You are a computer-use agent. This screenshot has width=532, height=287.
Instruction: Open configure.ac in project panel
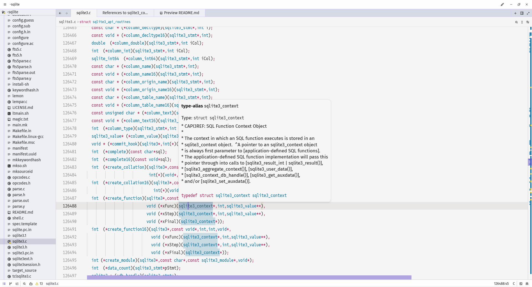click(23, 43)
